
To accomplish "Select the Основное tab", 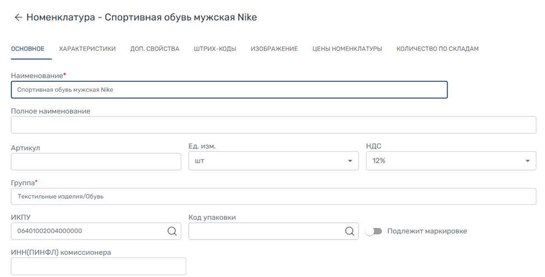I will (x=27, y=49).
